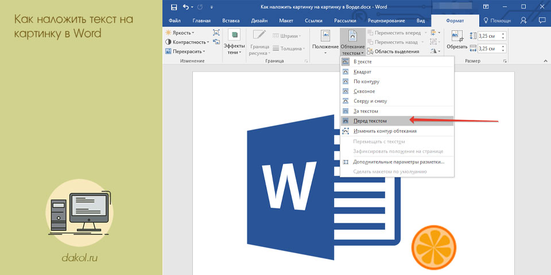This screenshot has width=551, height=275.
Task: Open the Размер group dialog launcher
Action: click(x=505, y=61)
